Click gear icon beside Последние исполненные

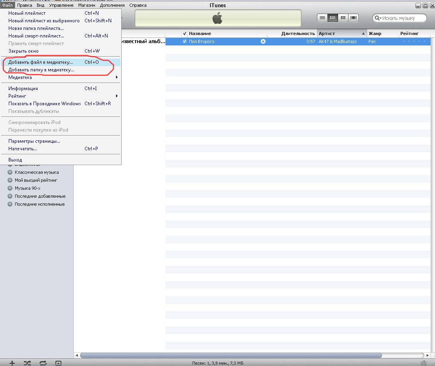(x=10, y=204)
